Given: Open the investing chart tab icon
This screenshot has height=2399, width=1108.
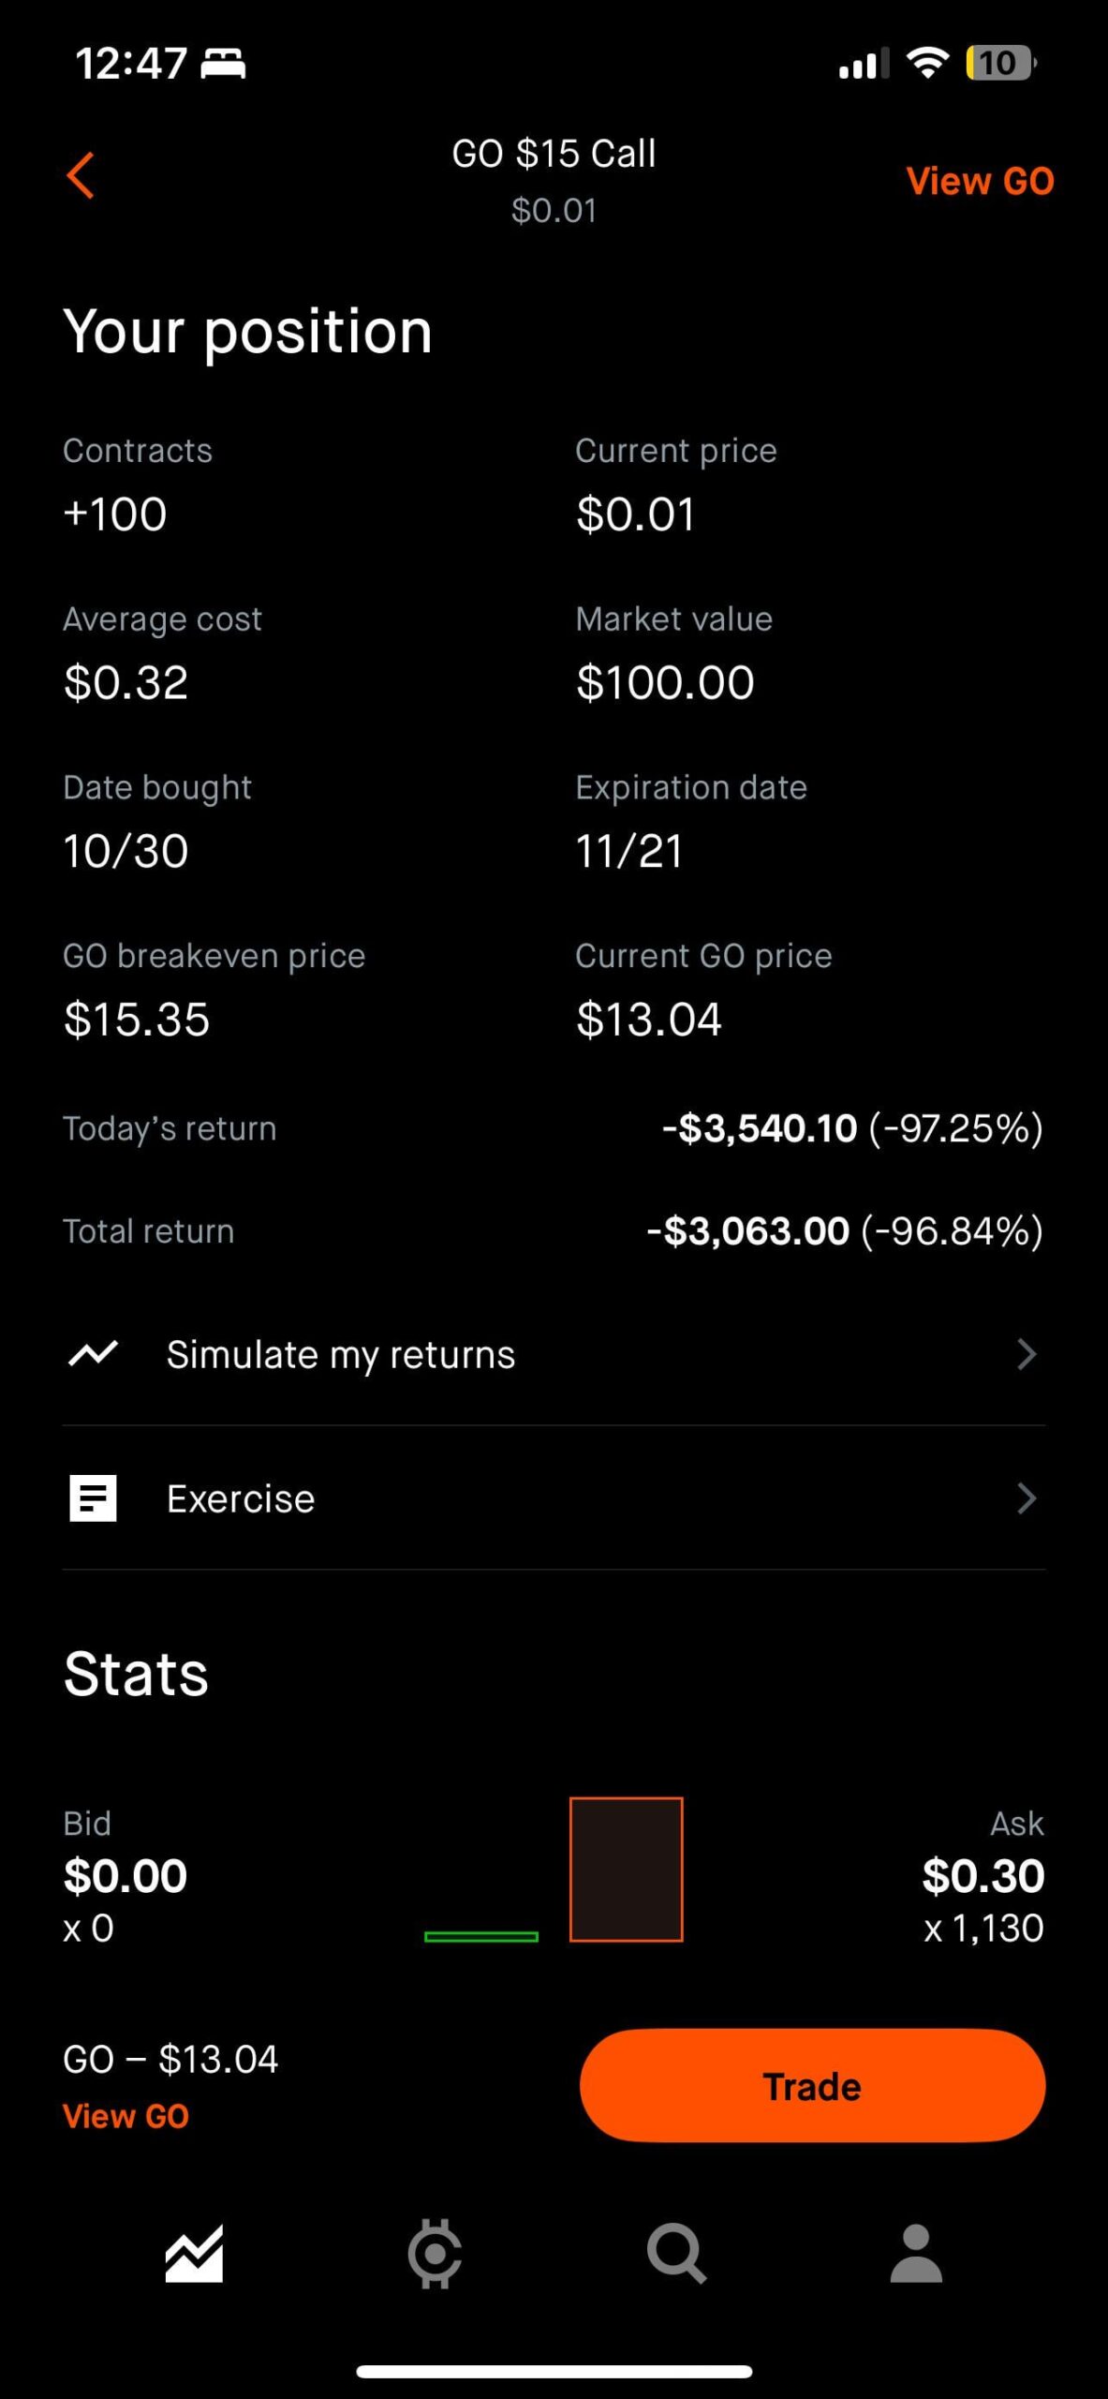Looking at the screenshot, I should tap(194, 2254).
